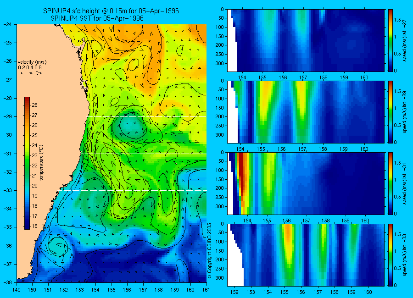
Task: Click the speed colorbar beside the lat=-29 section
Action: point(391,112)
